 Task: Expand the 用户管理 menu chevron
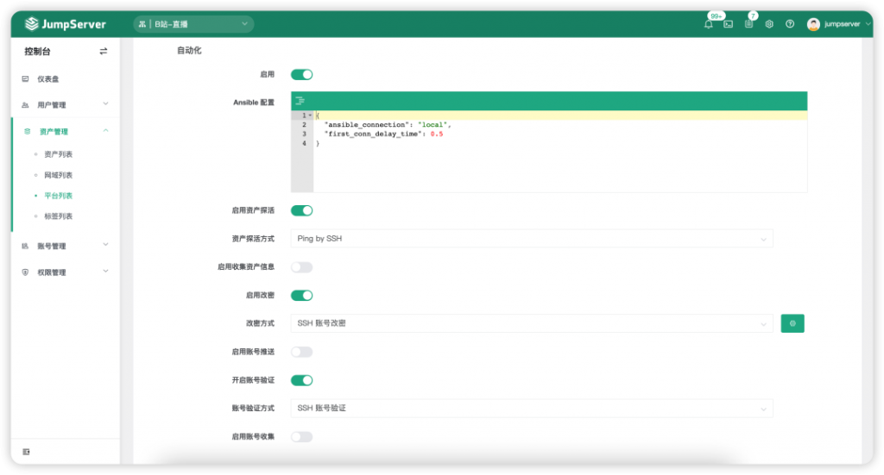click(x=105, y=103)
